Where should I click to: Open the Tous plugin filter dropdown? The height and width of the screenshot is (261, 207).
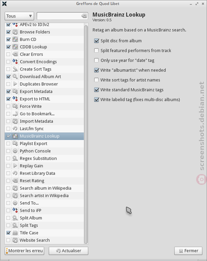tap(19, 16)
